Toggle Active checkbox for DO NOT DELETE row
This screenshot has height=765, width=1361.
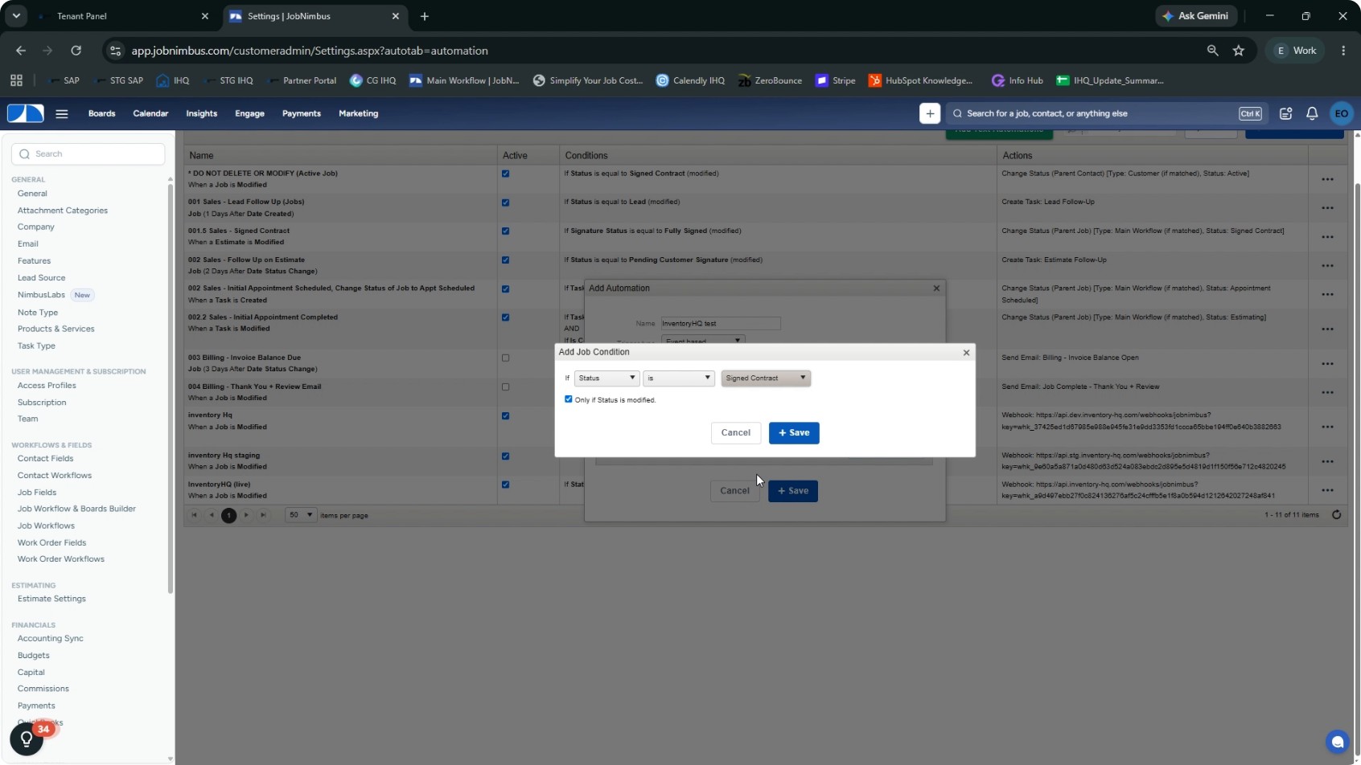(x=505, y=174)
